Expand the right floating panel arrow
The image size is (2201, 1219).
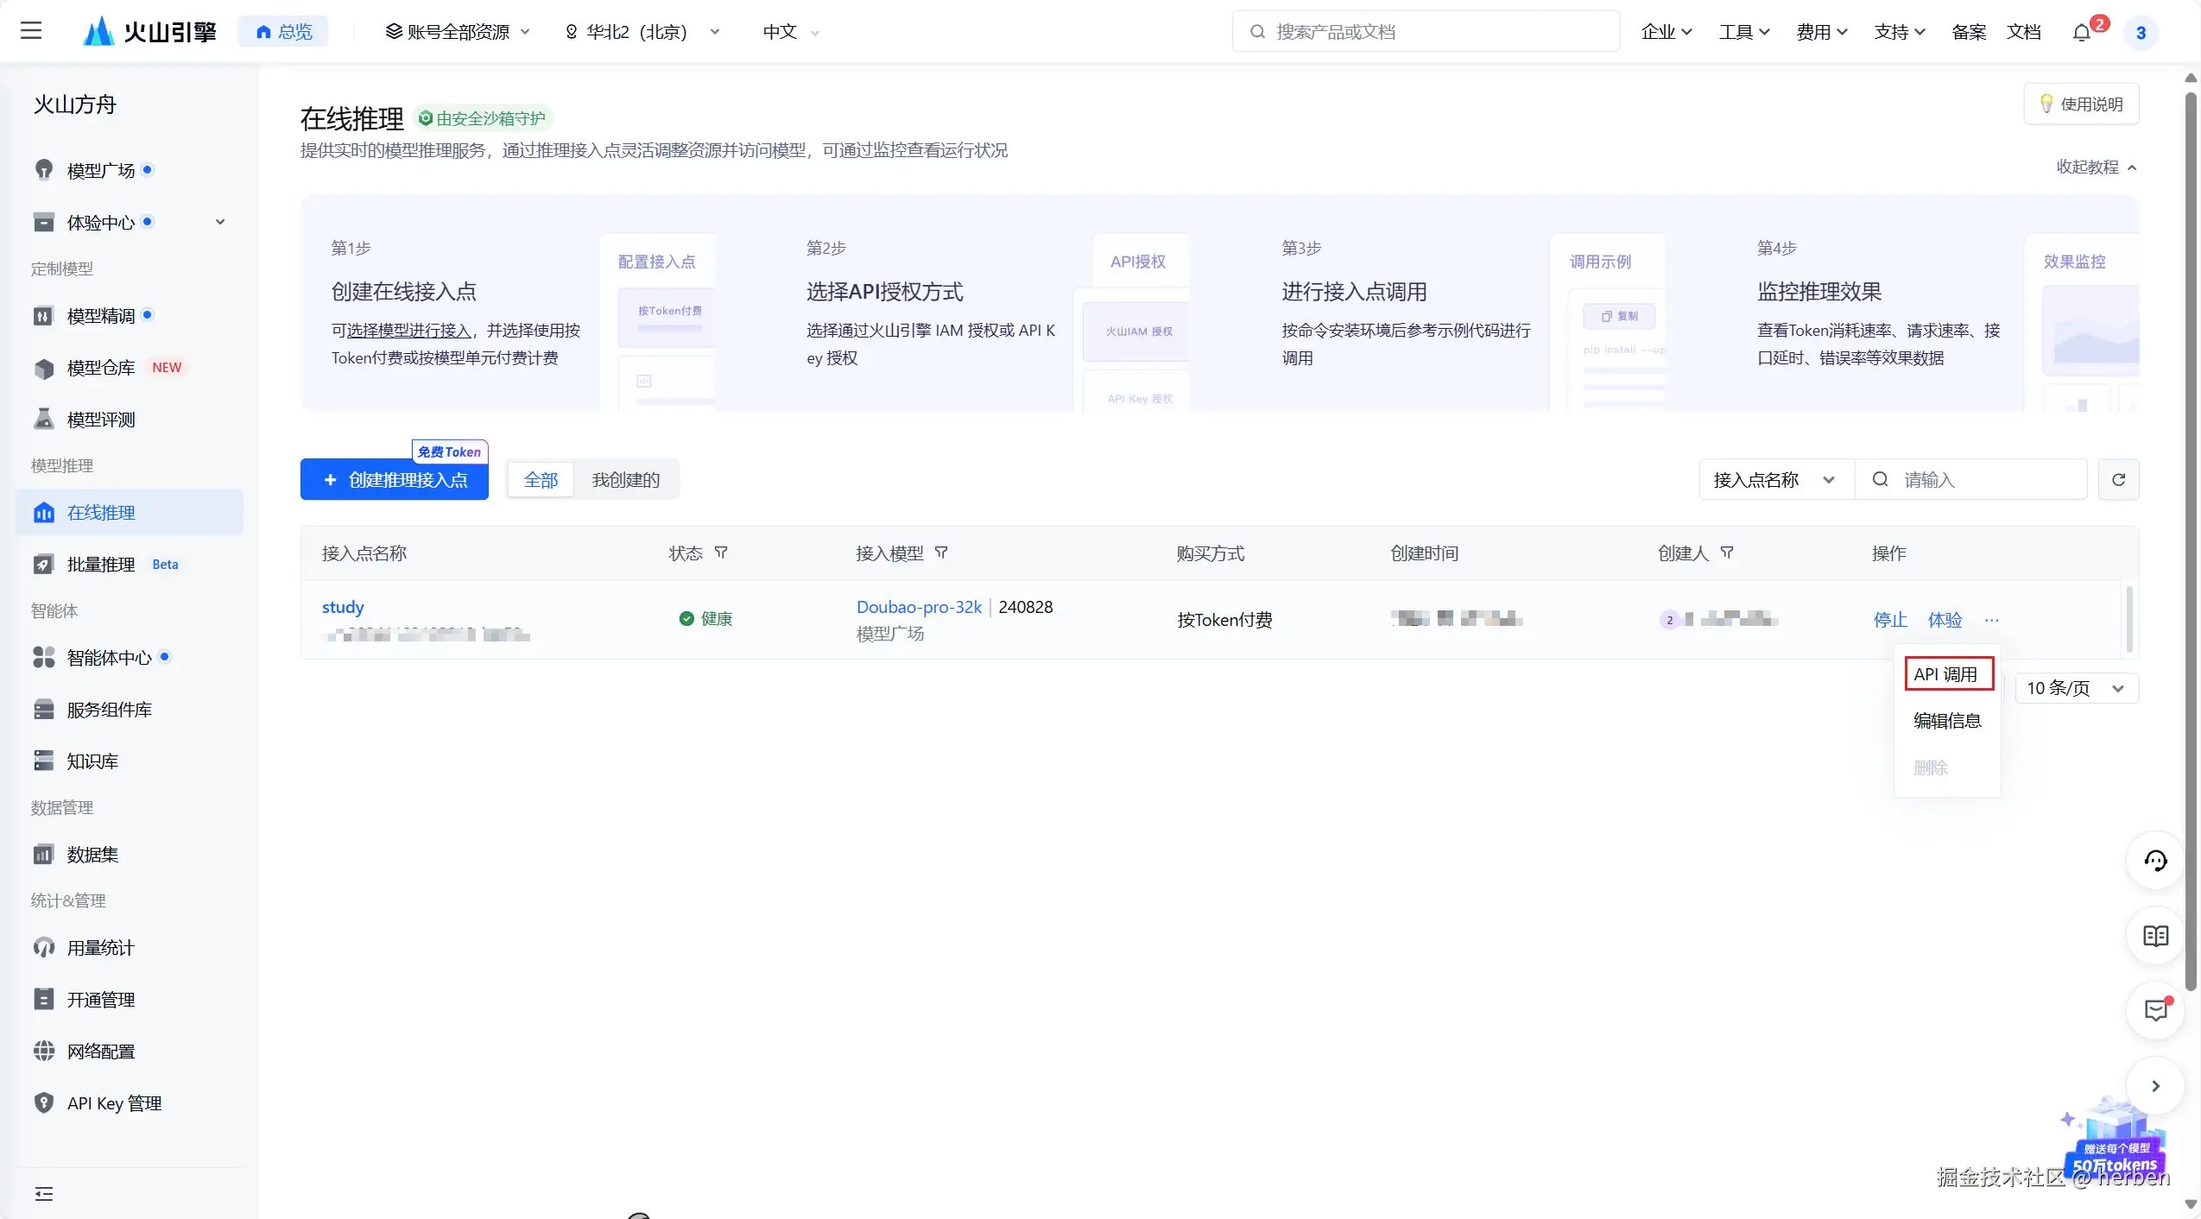pyautogui.click(x=2155, y=1086)
